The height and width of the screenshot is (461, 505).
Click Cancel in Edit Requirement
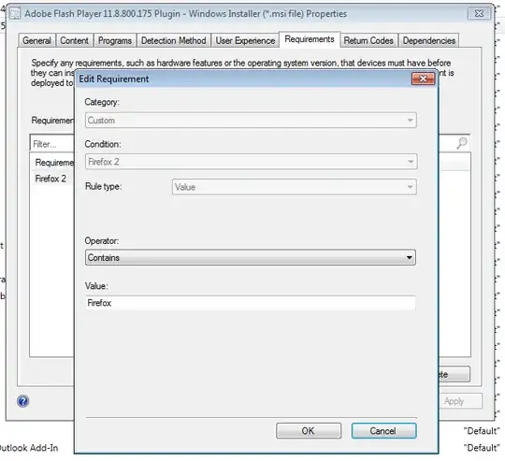tap(383, 431)
